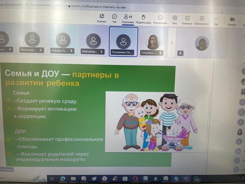Open the Чат panel
This screenshot has width=245, height=184.
click(114, 18)
